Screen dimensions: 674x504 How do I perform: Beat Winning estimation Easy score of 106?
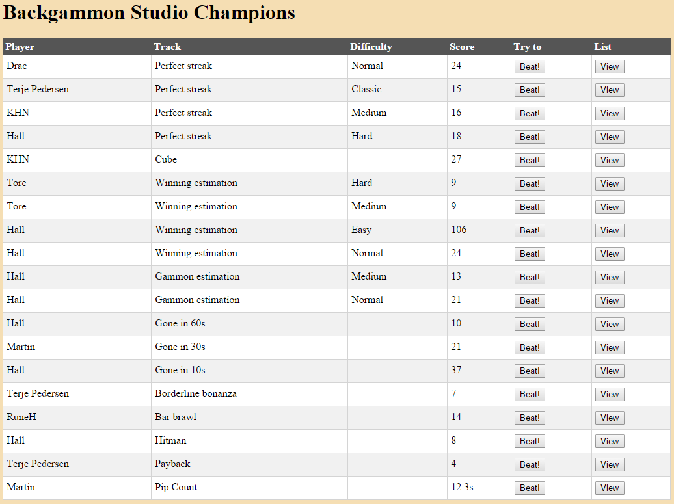pos(530,230)
